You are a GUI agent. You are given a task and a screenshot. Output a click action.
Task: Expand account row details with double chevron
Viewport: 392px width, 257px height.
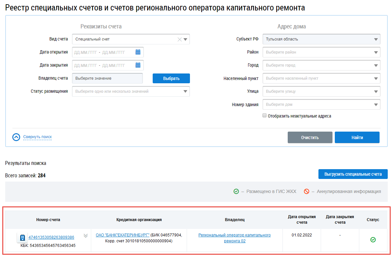coord(86,236)
